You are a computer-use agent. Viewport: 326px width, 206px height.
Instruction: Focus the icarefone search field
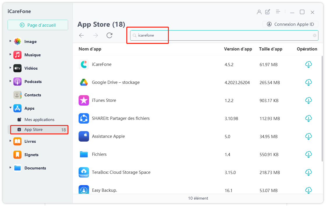[224, 35]
